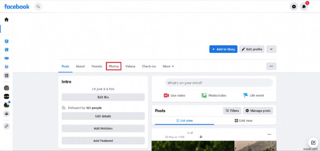Image resolution: width=320 pixels, height=151 pixels.
Task: Open the search magnifier icon
Action: tap(38, 6)
